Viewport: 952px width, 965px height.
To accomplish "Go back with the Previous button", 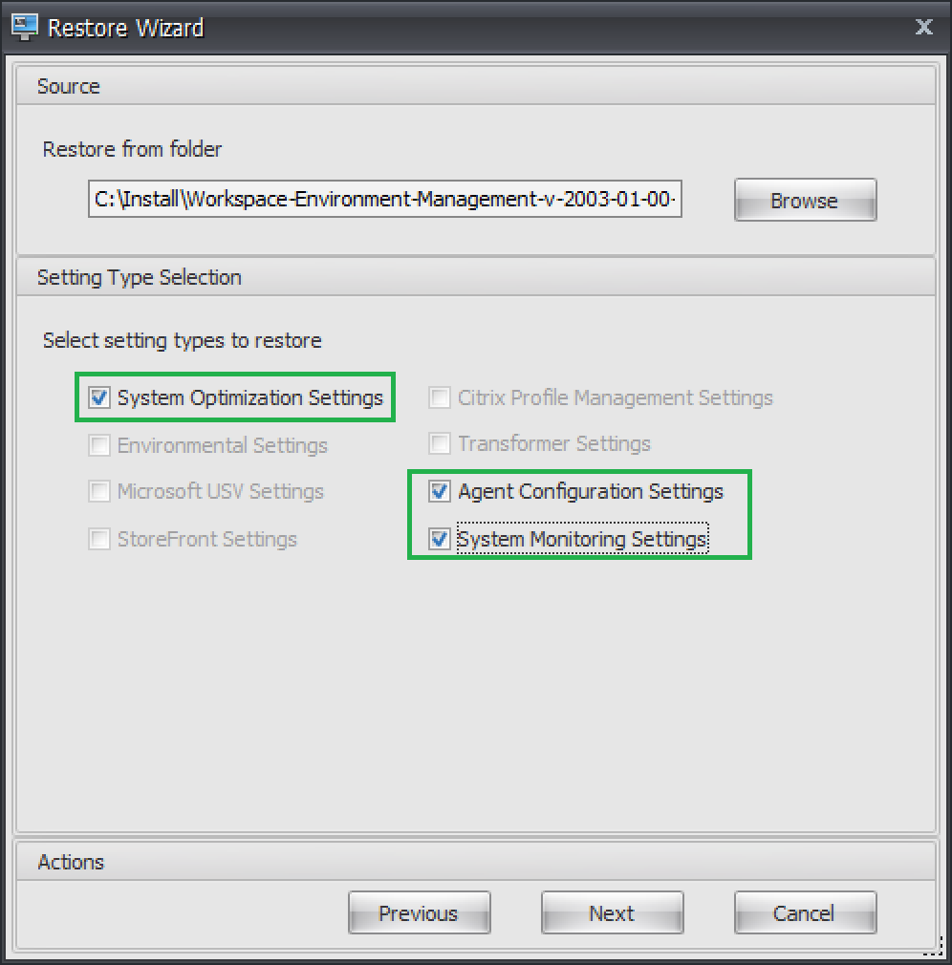I will [419, 913].
